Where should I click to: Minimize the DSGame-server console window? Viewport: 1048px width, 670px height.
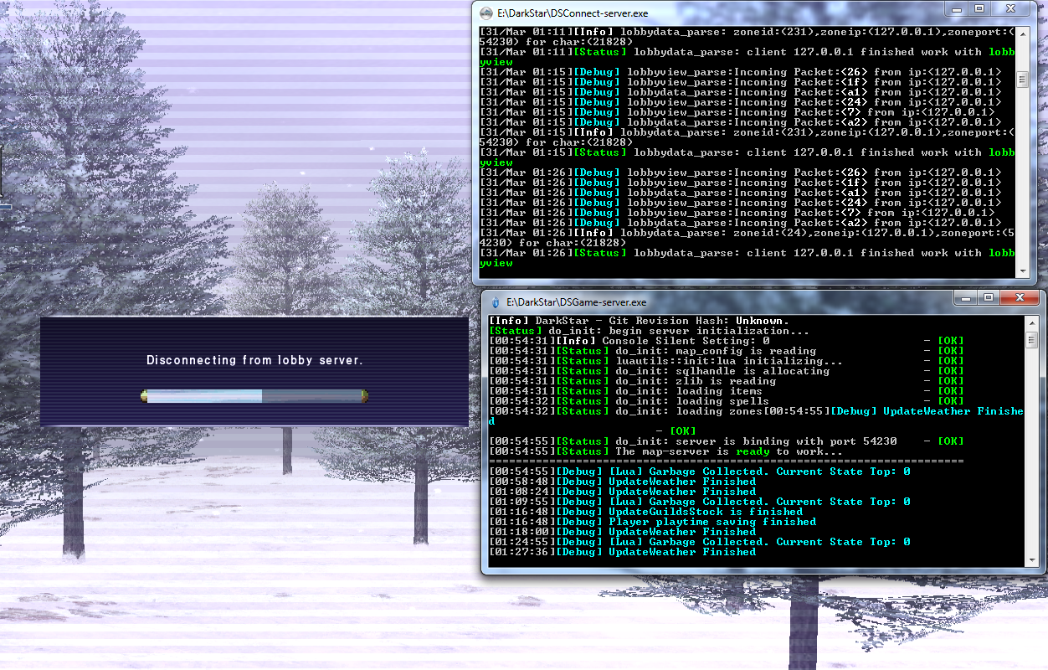coord(967,297)
